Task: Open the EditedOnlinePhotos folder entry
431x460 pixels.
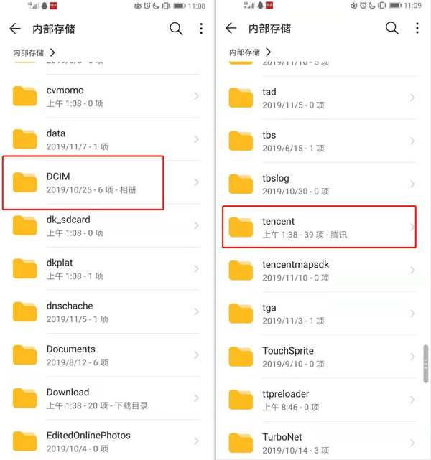Action: coord(106,441)
